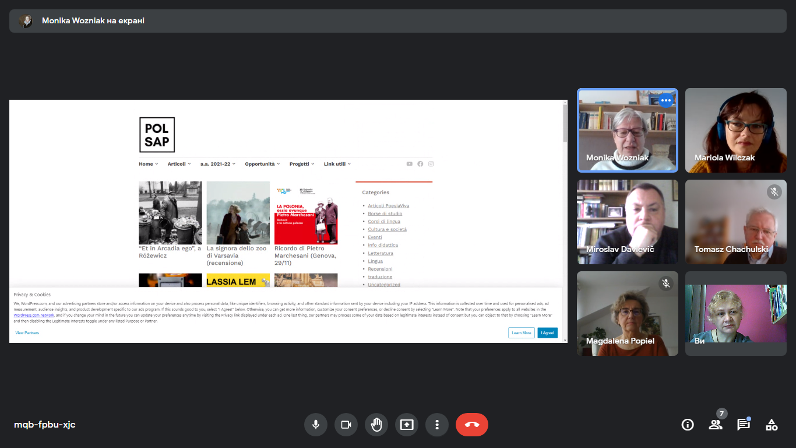This screenshot has width=796, height=448.
Task: Click the presenter avatar in top banner
Action: [x=26, y=21]
